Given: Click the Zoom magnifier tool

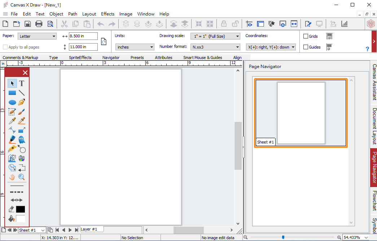Looking at the screenshot, I should tap(22, 177).
